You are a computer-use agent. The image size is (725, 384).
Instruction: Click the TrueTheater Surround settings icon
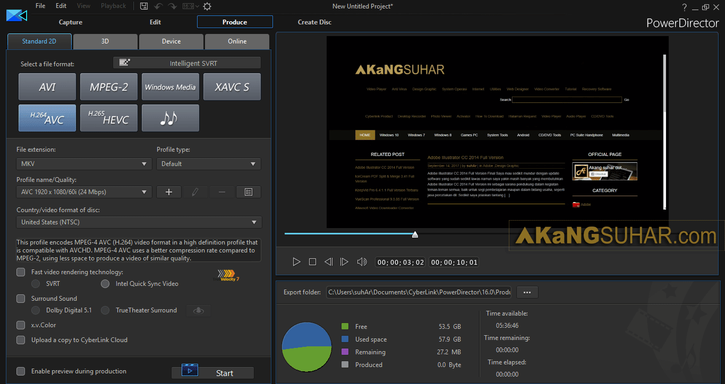coord(199,310)
